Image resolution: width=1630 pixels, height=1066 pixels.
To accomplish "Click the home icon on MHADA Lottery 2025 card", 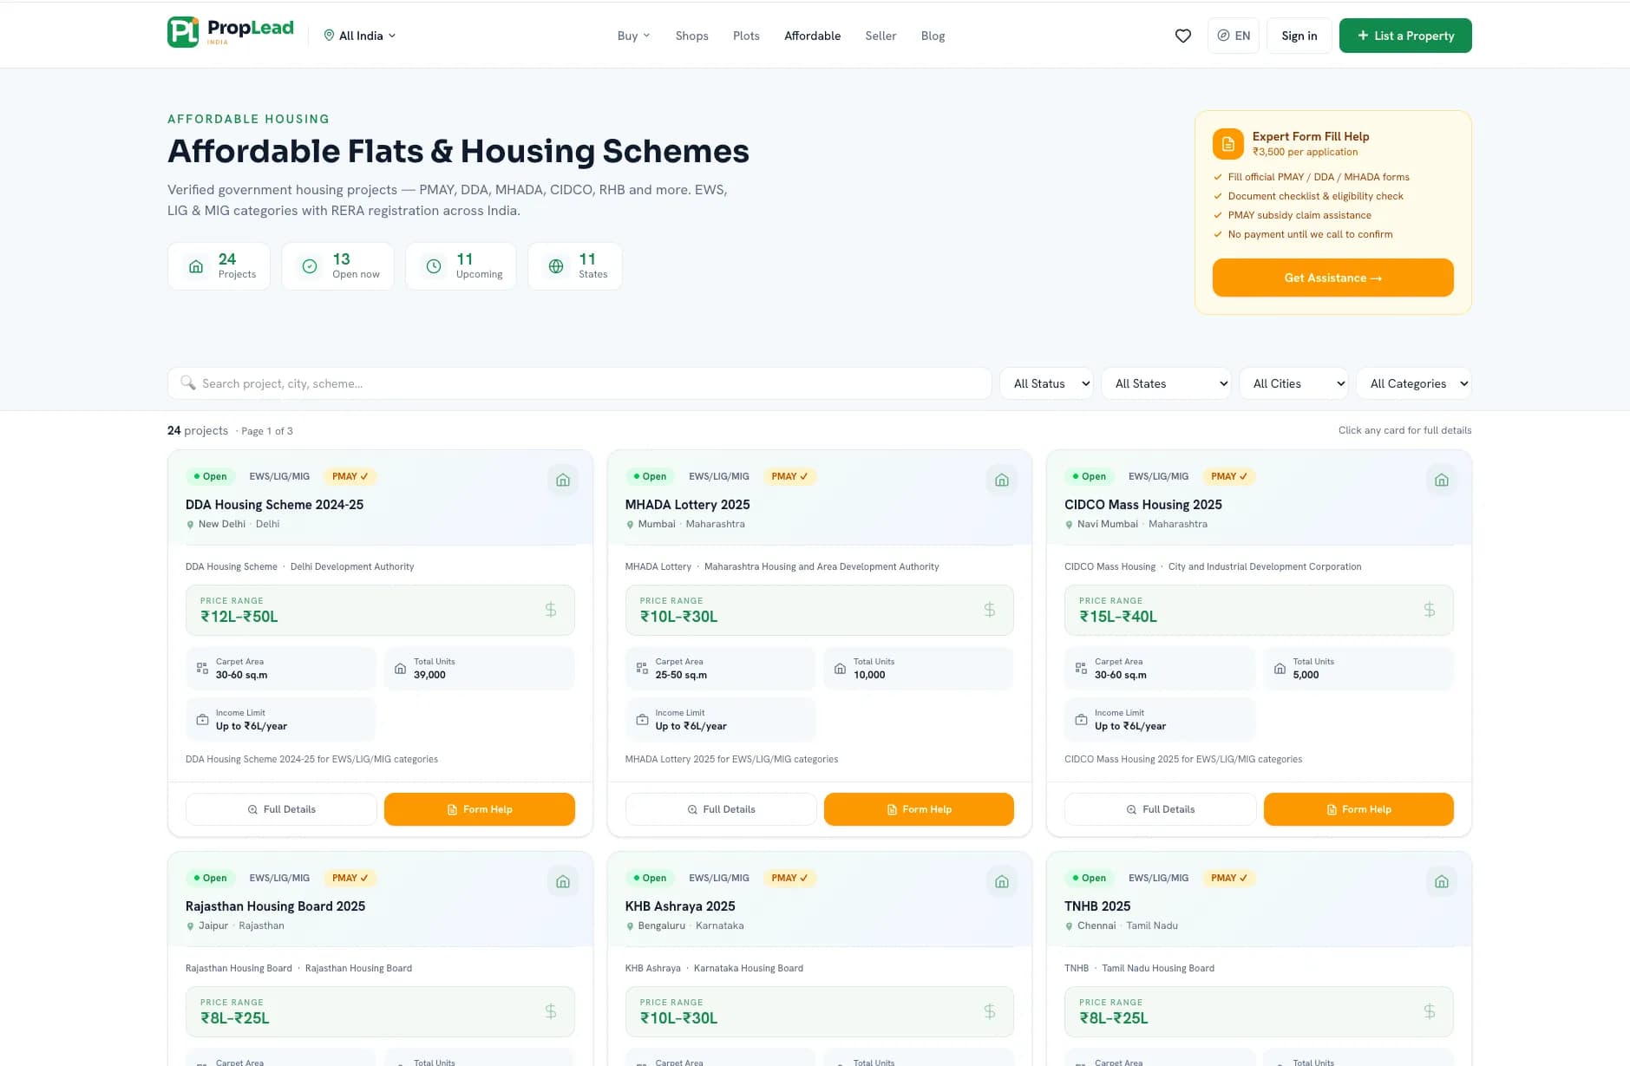I will [1002, 480].
